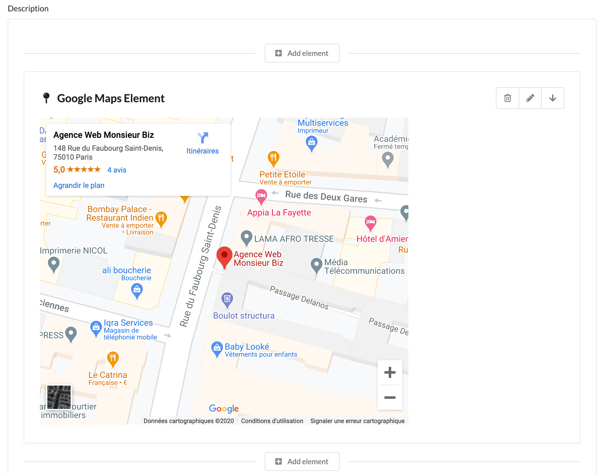Open the Agrandir le plan link
The height and width of the screenshot is (474, 600).
79,185
